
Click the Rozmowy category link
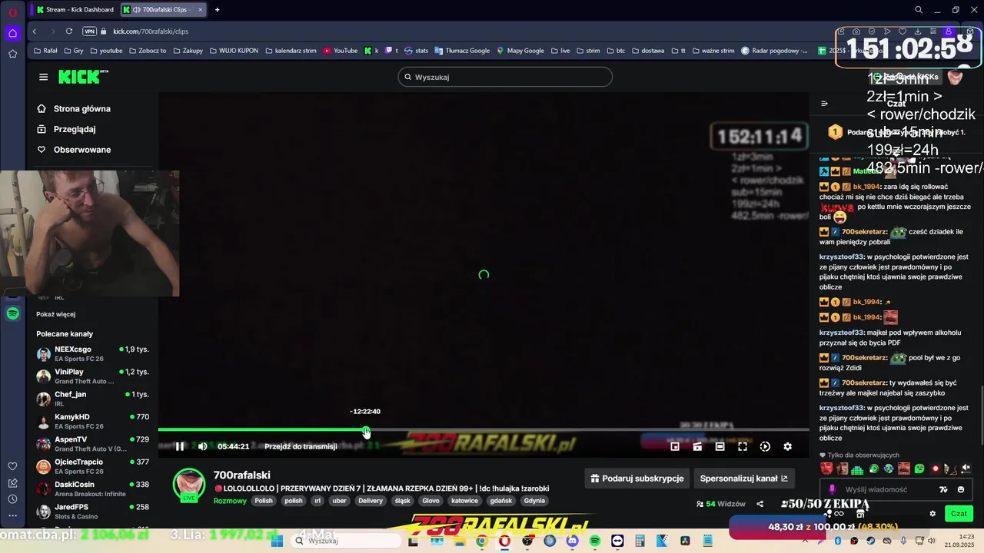click(x=230, y=501)
